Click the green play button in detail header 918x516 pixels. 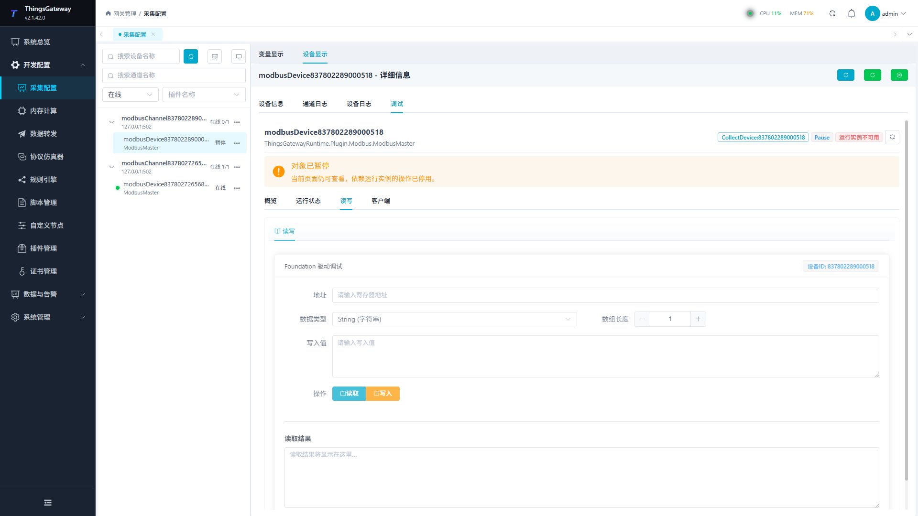point(899,75)
